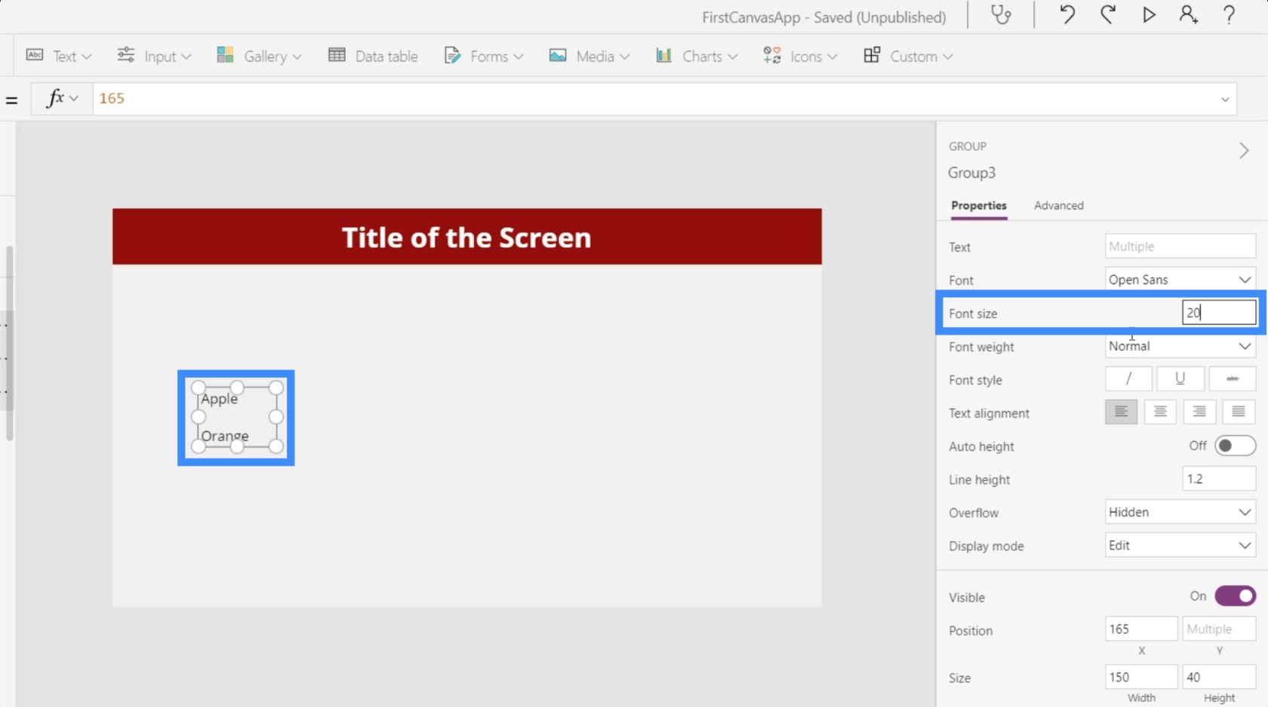1268x707 pixels.
Task: Collapse the properties pane arrow
Action: click(x=1244, y=151)
